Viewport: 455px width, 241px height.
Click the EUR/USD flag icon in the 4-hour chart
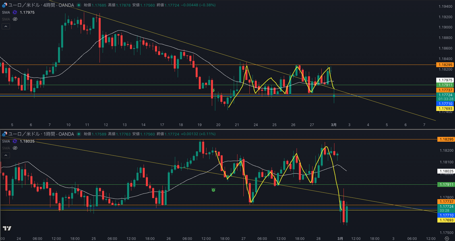click(x=5, y=5)
